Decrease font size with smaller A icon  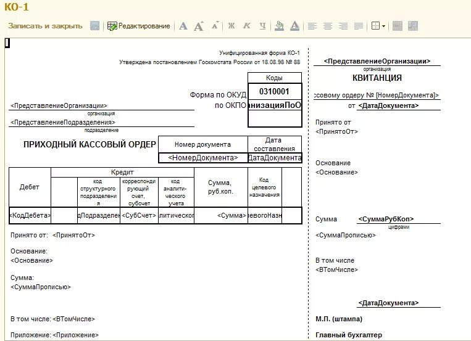215,25
